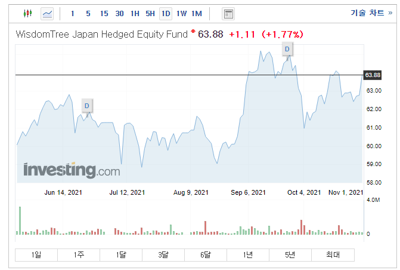Switch to candlestick chart type
The image size is (400, 270).
[27, 13]
